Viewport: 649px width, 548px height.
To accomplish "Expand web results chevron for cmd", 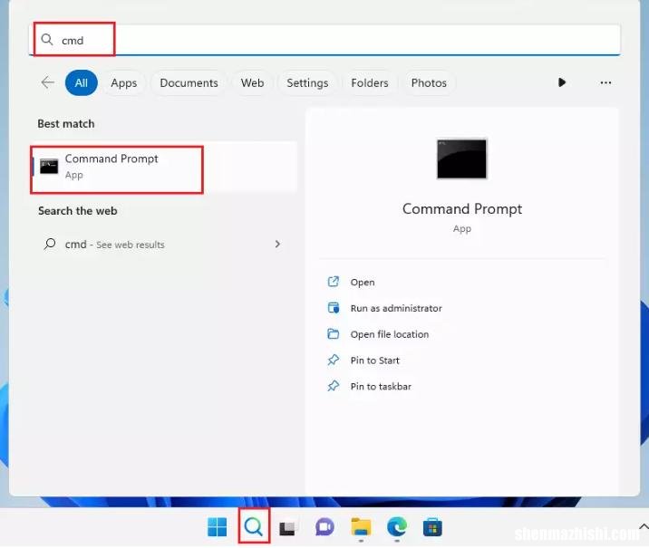I will [277, 244].
